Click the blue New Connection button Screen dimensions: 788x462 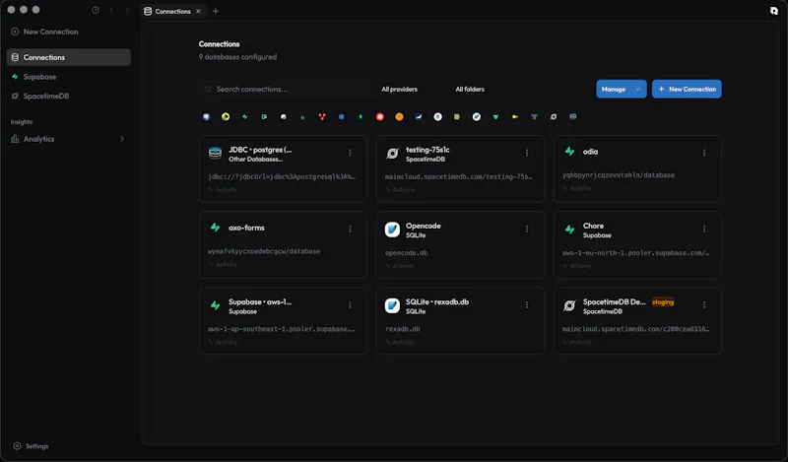coord(687,89)
